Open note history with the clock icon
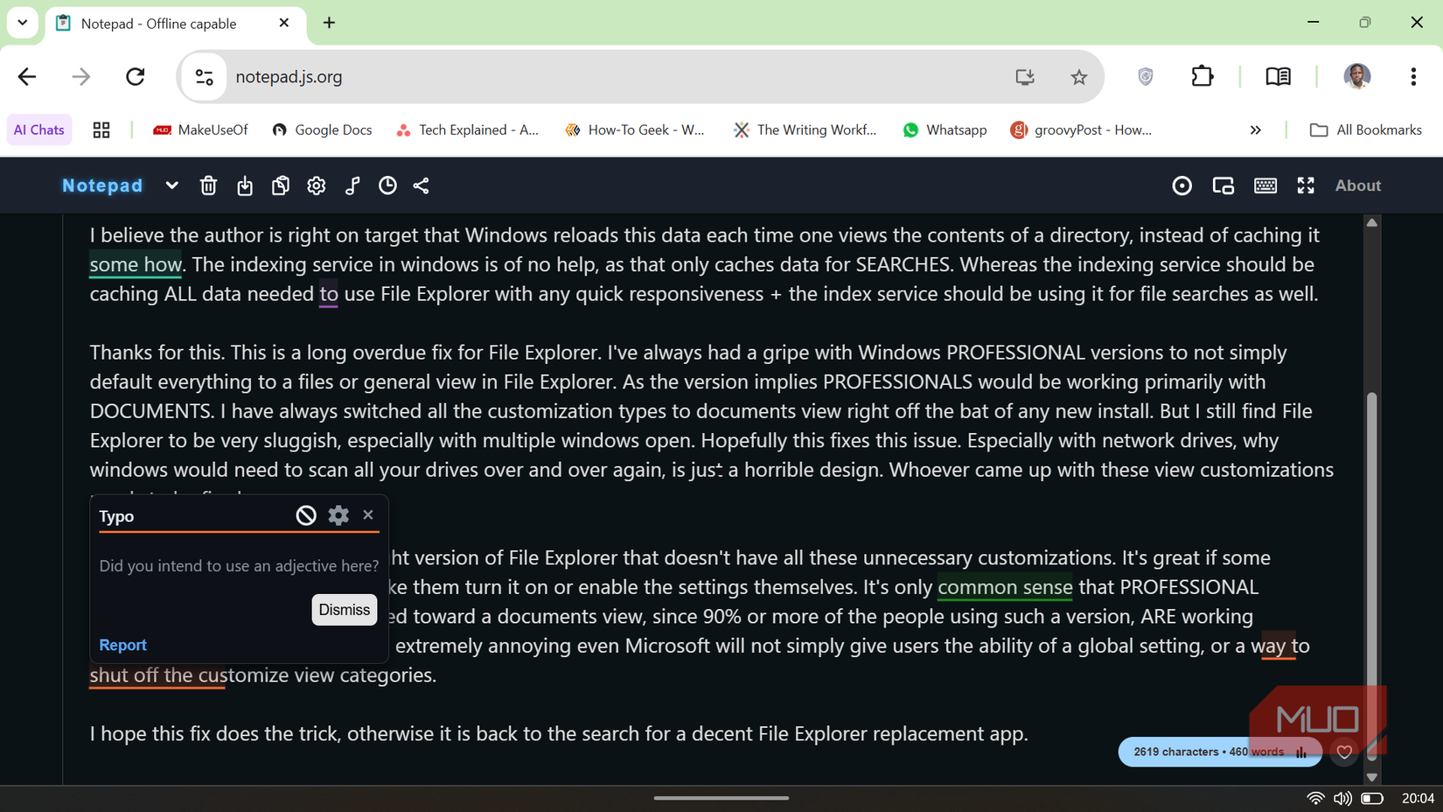 point(387,185)
